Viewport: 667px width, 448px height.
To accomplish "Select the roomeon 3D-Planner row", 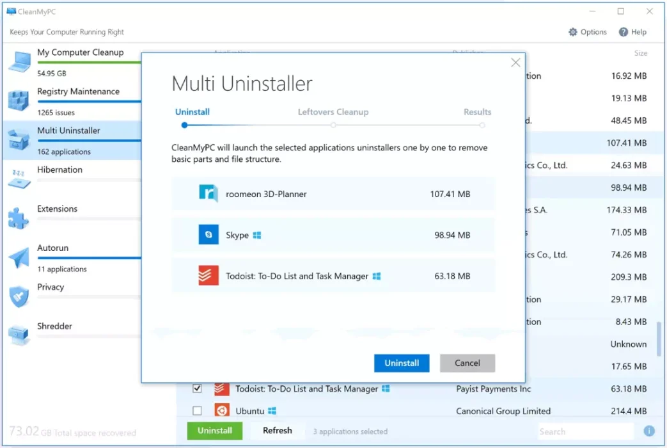I will (333, 194).
